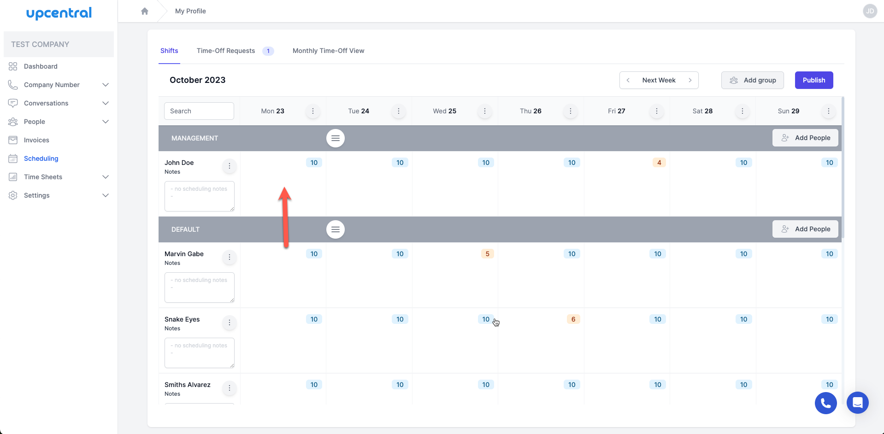Switch to the Time-Off Requests tab
The image size is (884, 434).
point(226,51)
